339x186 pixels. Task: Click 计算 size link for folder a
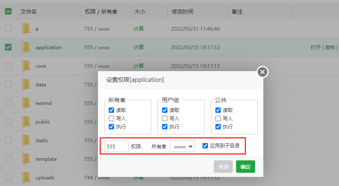point(138,29)
